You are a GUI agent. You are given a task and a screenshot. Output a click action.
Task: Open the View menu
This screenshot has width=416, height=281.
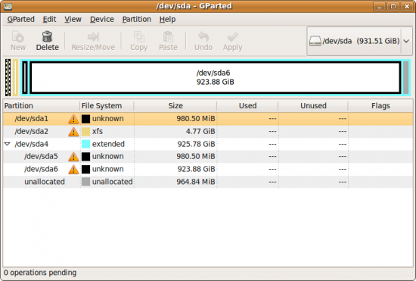73,20
